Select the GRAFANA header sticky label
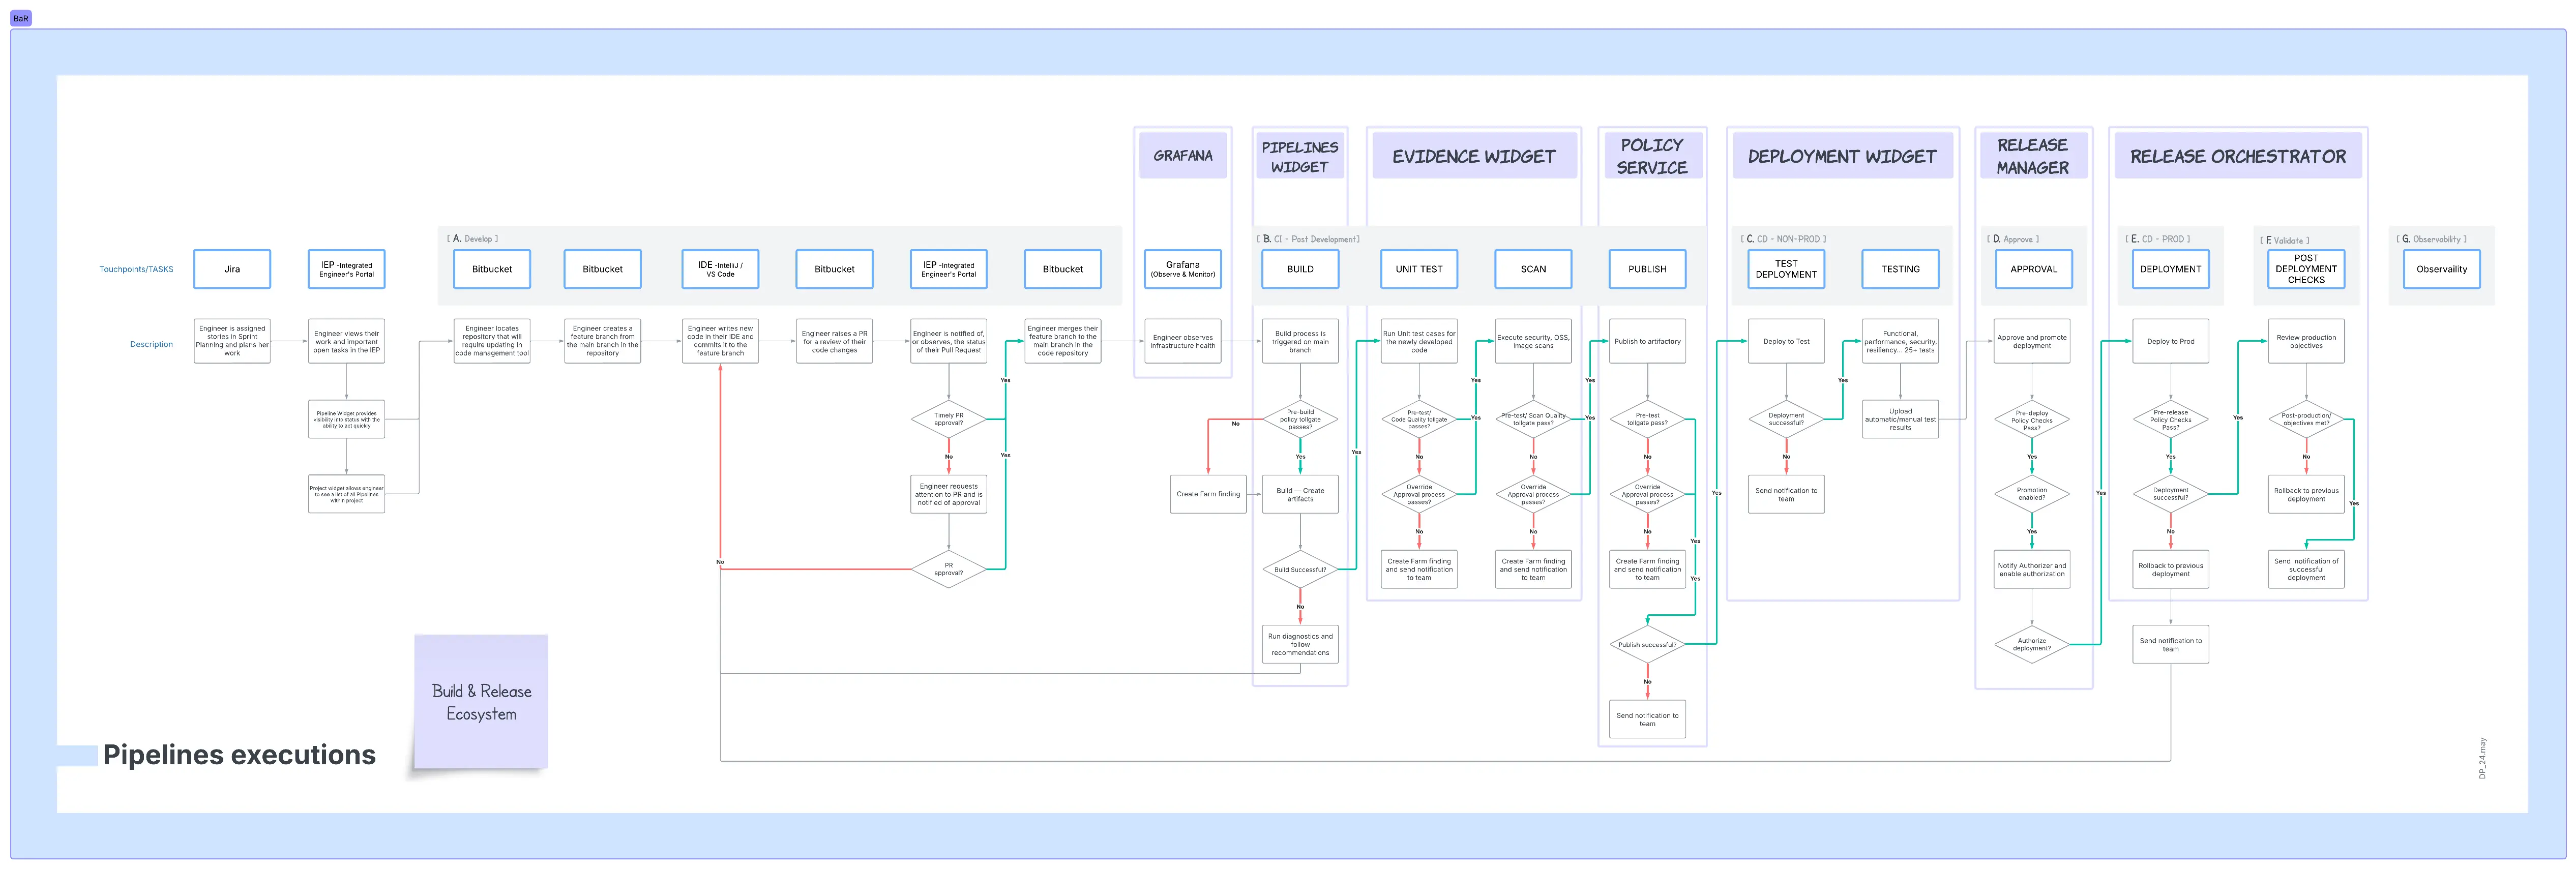Image resolution: width=2576 pixels, height=869 pixels. pos(1183,156)
